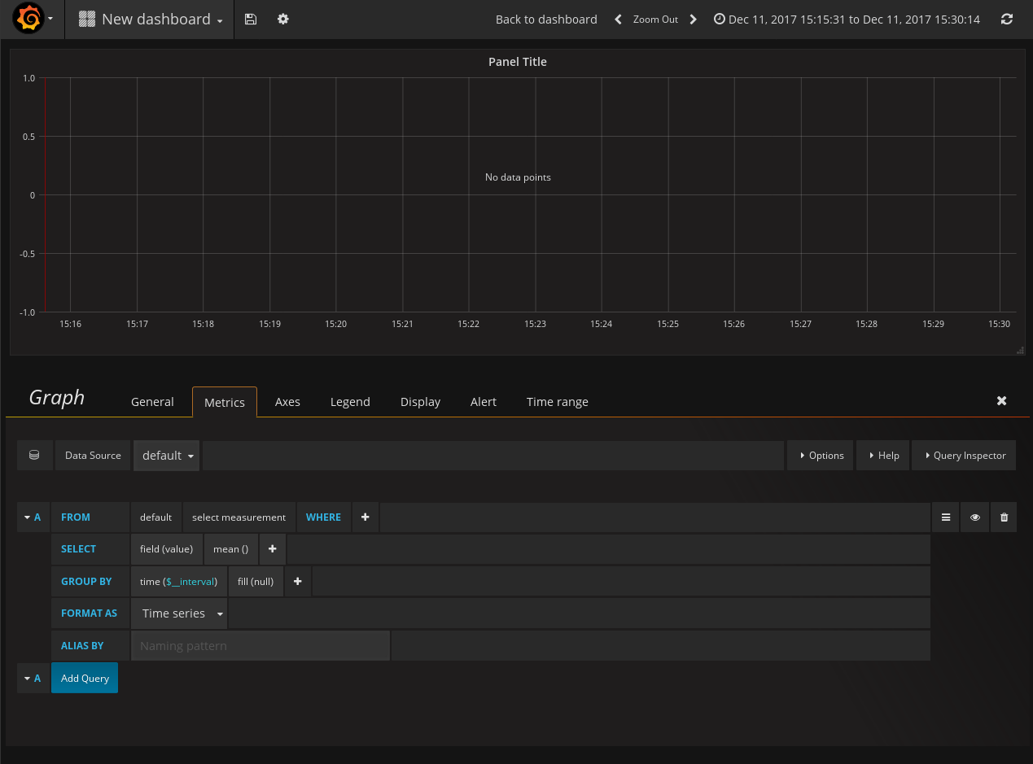Save the dashboard with the floppy icon
Screen dimensions: 1033x764
pyautogui.click(x=251, y=19)
